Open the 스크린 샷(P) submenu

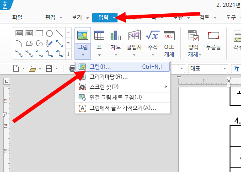click(x=123, y=87)
